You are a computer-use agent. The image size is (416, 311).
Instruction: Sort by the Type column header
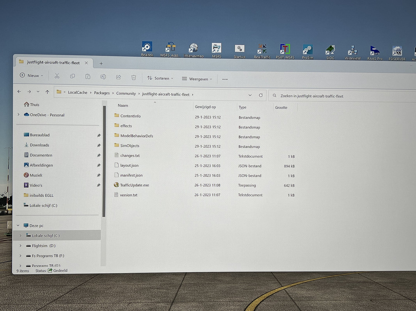243,107
